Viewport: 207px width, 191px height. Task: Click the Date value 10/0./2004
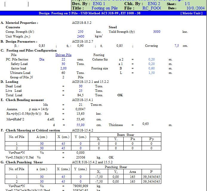click(x=195, y=8)
